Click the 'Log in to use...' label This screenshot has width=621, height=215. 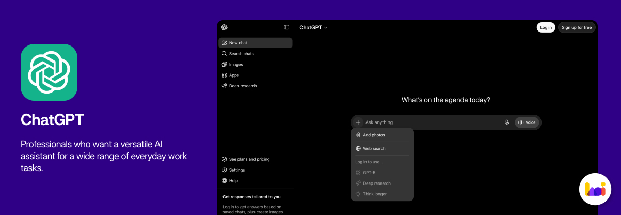click(369, 162)
